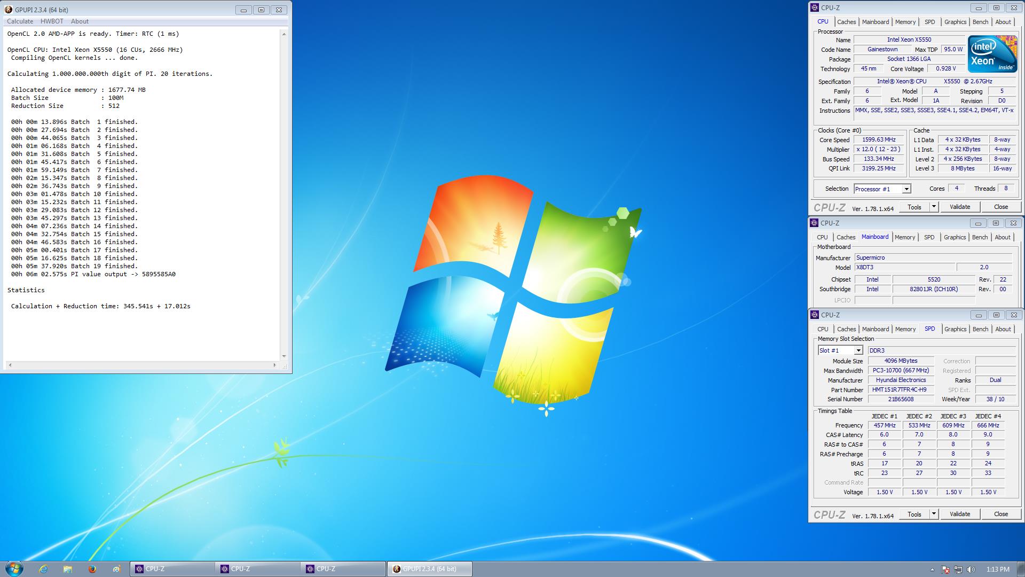Image resolution: width=1025 pixels, height=577 pixels.
Task: Click the Batch 10 finished line
Action: click(x=74, y=194)
